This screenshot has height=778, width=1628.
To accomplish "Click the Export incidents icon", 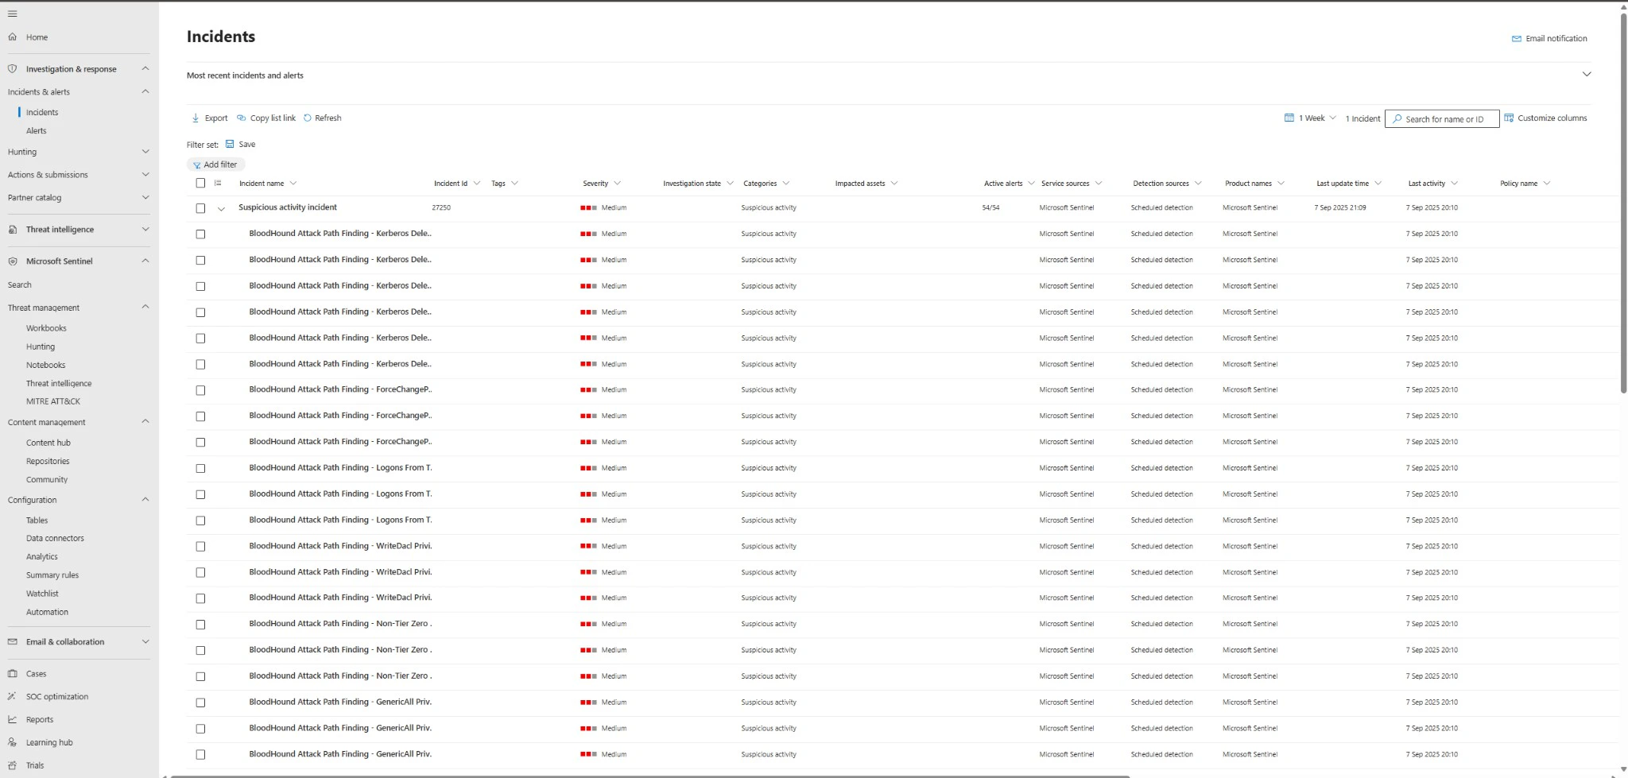I will (x=196, y=118).
